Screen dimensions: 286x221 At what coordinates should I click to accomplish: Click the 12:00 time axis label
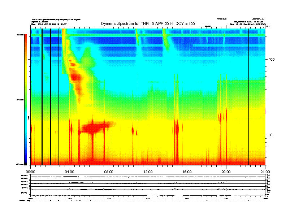pyautogui.click(x=148, y=172)
